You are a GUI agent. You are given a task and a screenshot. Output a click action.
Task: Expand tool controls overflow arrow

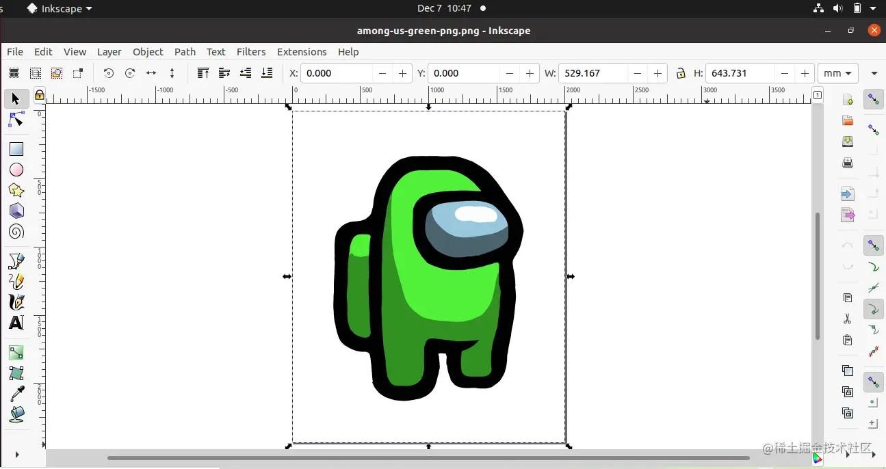[x=874, y=73]
